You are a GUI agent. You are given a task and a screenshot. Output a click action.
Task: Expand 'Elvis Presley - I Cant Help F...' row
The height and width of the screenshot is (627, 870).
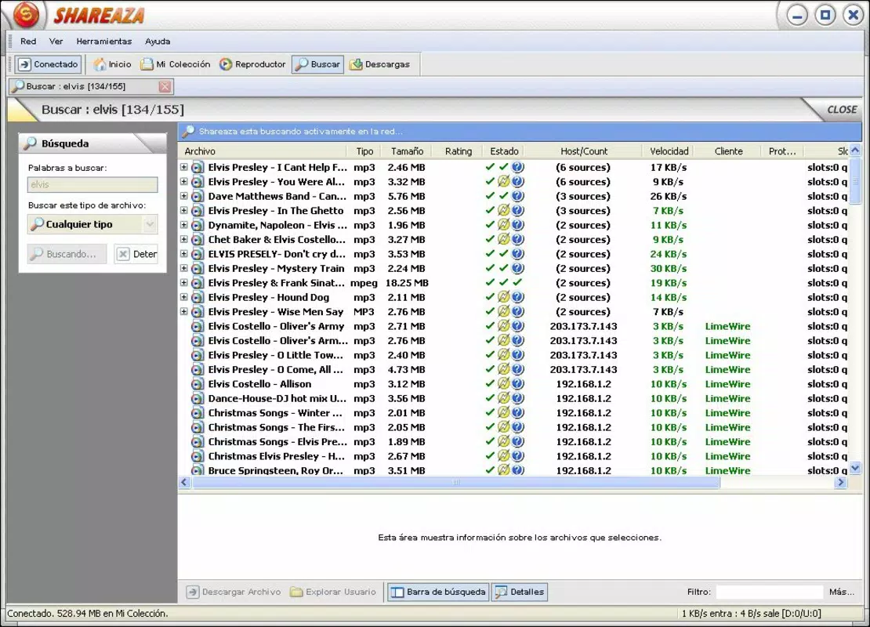(183, 167)
